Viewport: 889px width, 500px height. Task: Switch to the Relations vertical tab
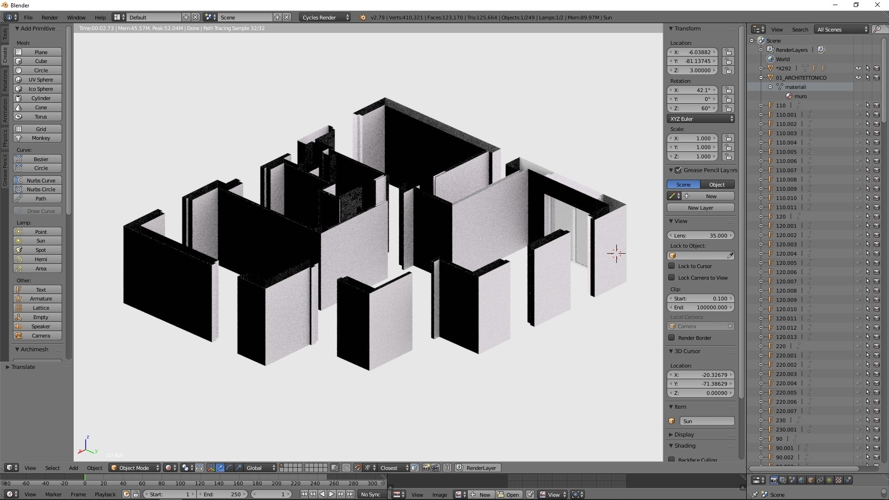pos(5,81)
